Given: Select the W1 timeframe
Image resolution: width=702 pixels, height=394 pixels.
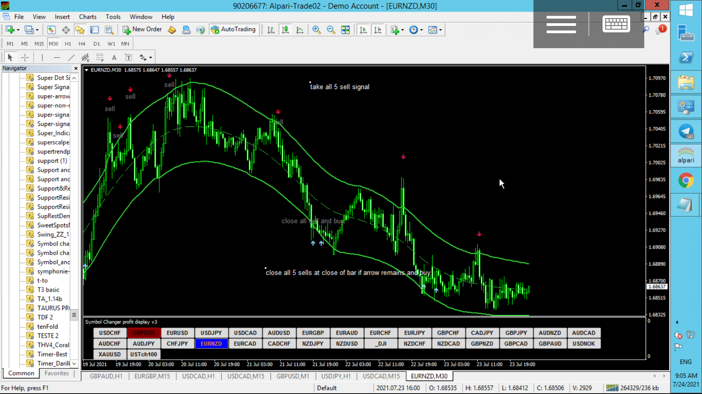Looking at the screenshot, I should 111,44.
